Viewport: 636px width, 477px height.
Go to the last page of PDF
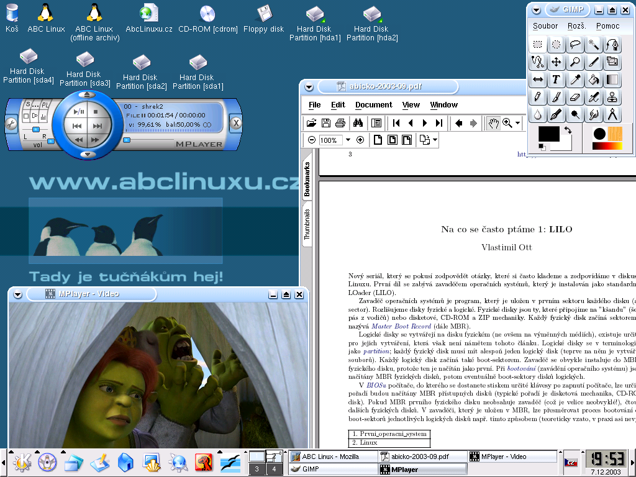tap(439, 123)
